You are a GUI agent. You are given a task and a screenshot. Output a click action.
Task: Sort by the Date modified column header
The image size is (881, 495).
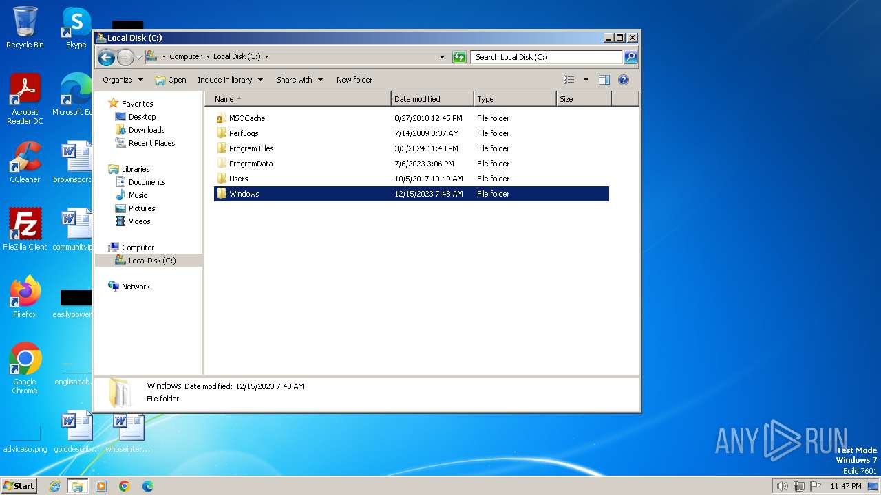point(432,99)
